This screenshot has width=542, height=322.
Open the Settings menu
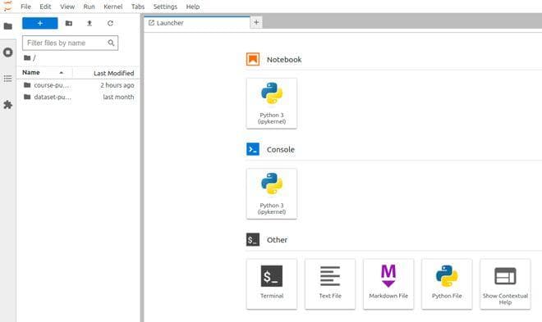[x=165, y=7]
